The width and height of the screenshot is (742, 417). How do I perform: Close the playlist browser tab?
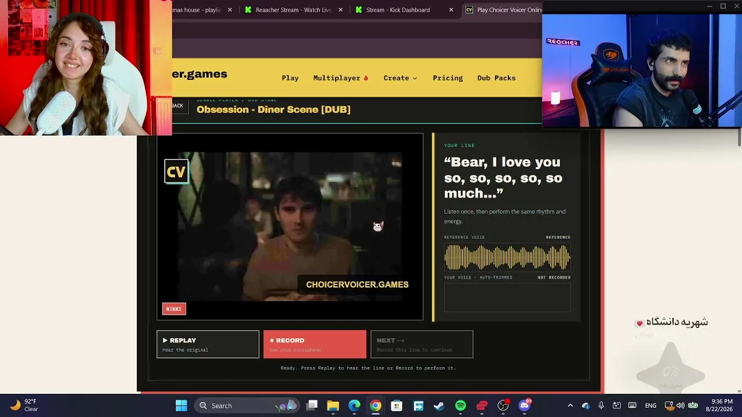coord(230,10)
